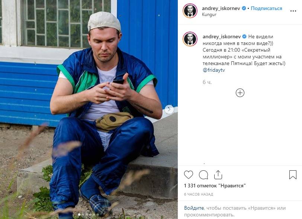Screen dimensions: 302x219
Task: Click 6 ч. time label under caption
Action: coord(207,82)
